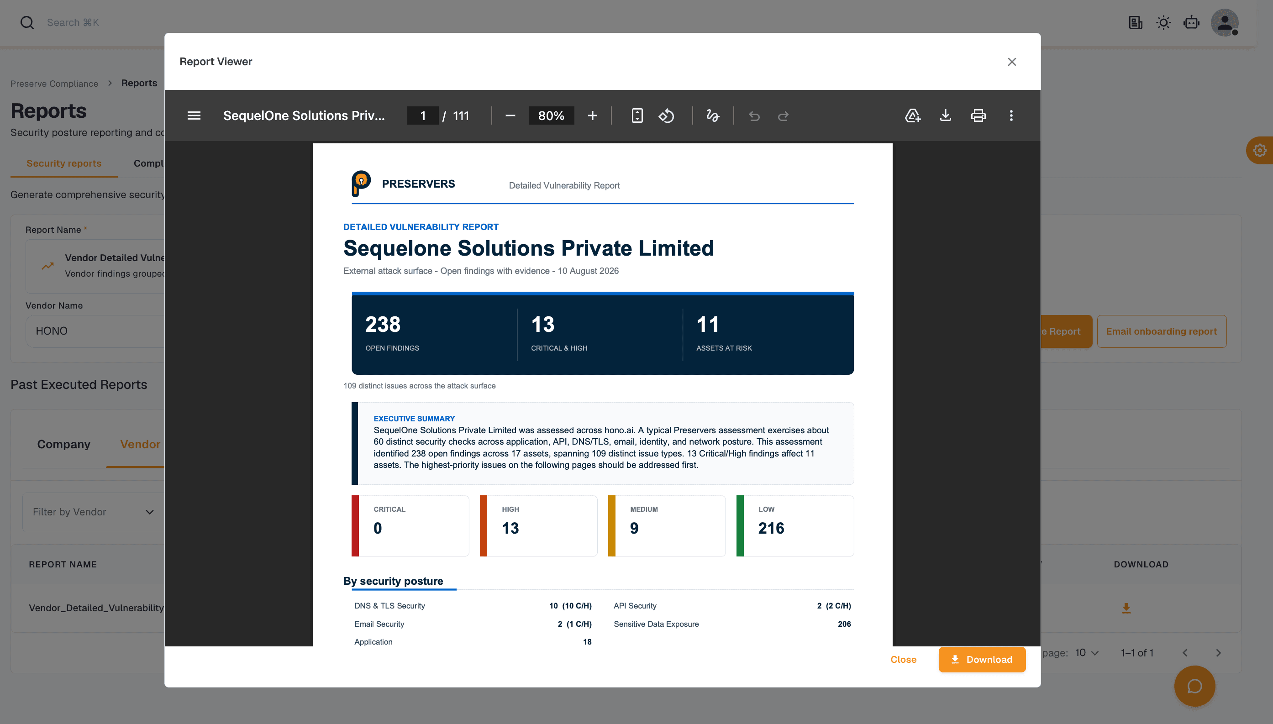Image resolution: width=1273 pixels, height=724 pixels.
Task: Click the Reports breadcrumb
Action: [139, 83]
